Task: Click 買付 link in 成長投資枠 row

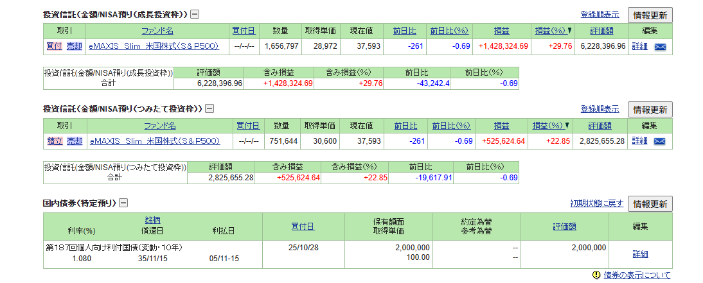Action: point(54,46)
